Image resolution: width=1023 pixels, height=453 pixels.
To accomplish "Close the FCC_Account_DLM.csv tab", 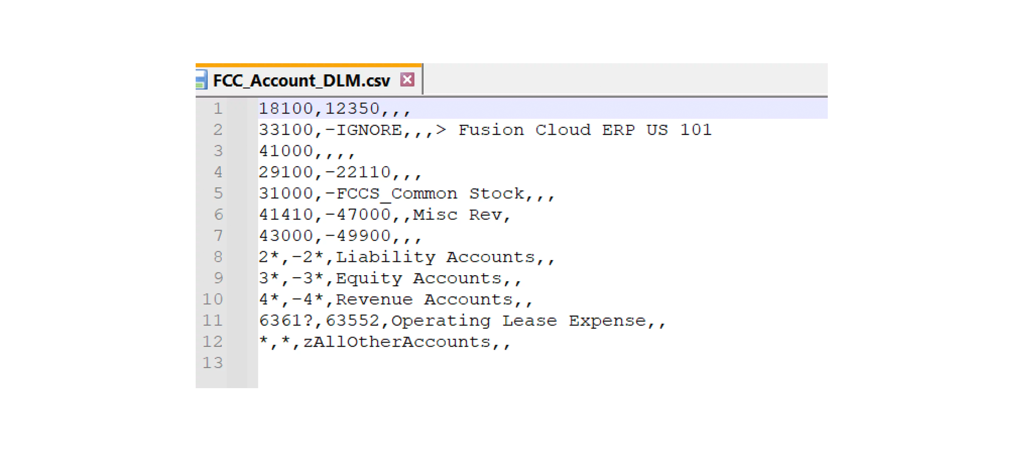I will pyautogui.click(x=407, y=80).
